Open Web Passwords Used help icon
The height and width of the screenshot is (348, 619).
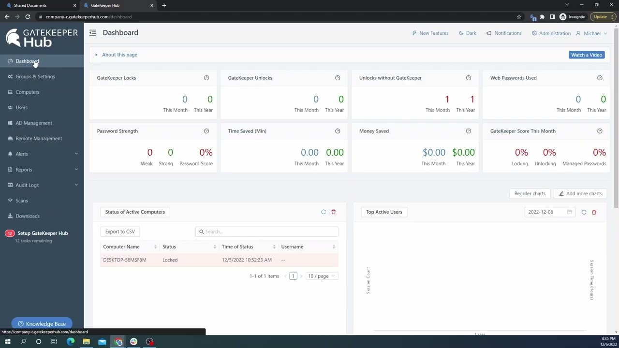pyautogui.click(x=600, y=78)
